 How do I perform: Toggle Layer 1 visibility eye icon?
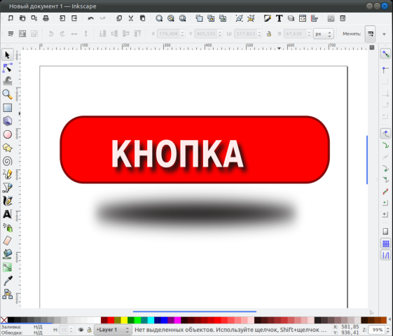[x=81, y=330]
